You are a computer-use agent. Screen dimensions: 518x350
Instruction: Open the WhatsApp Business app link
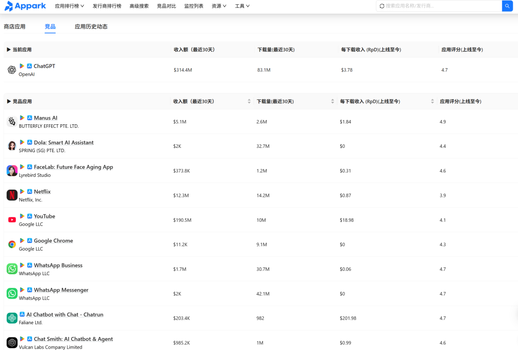click(58, 266)
